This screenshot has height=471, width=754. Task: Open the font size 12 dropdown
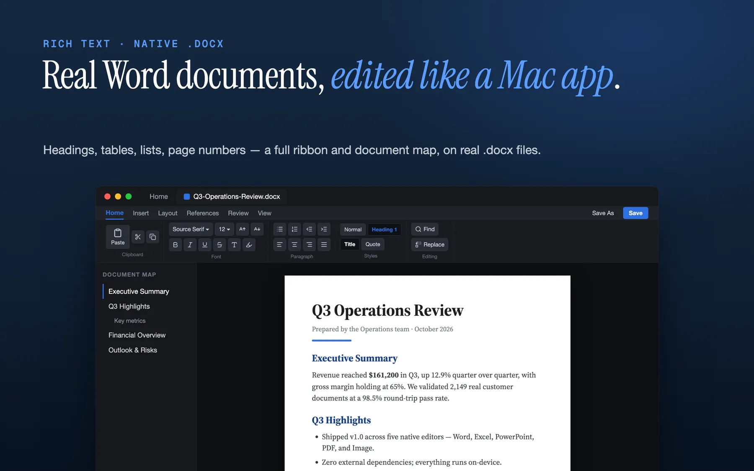[x=225, y=229]
